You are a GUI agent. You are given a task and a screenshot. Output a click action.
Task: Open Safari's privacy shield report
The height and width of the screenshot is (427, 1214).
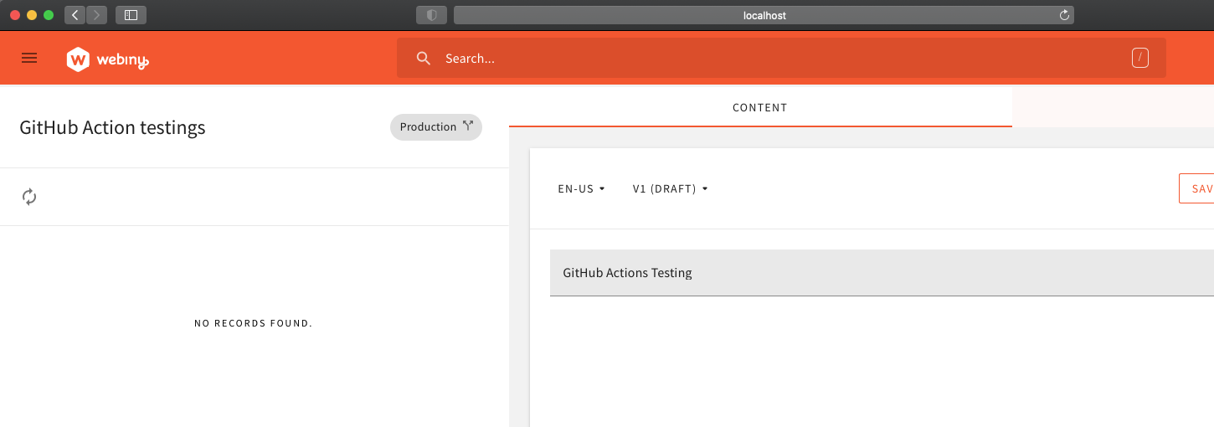point(432,15)
